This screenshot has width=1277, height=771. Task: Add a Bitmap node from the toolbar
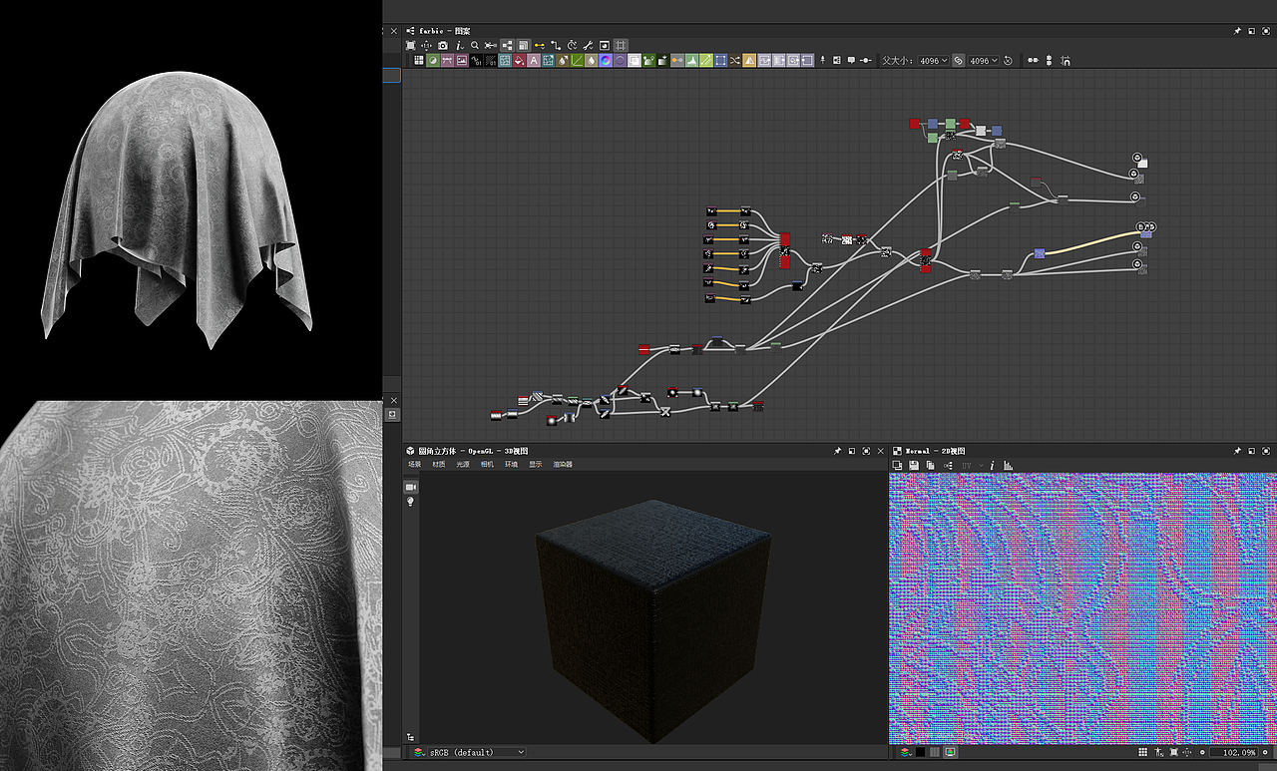point(462,61)
